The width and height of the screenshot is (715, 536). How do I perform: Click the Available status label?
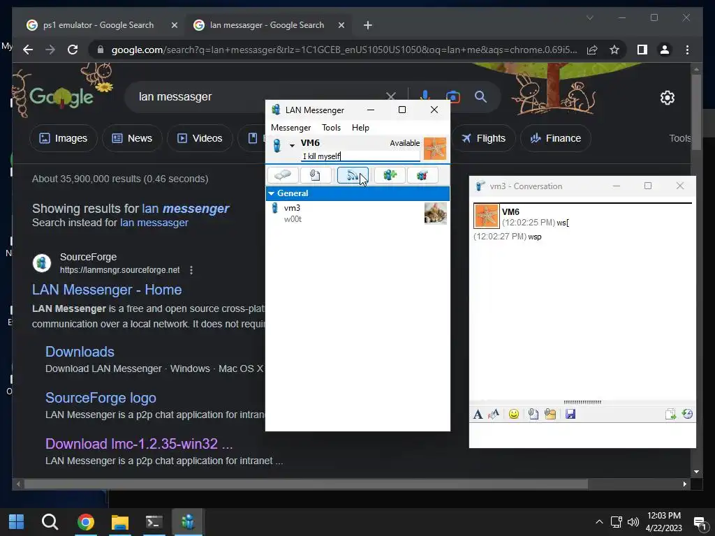pyautogui.click(x=404, y=143)
